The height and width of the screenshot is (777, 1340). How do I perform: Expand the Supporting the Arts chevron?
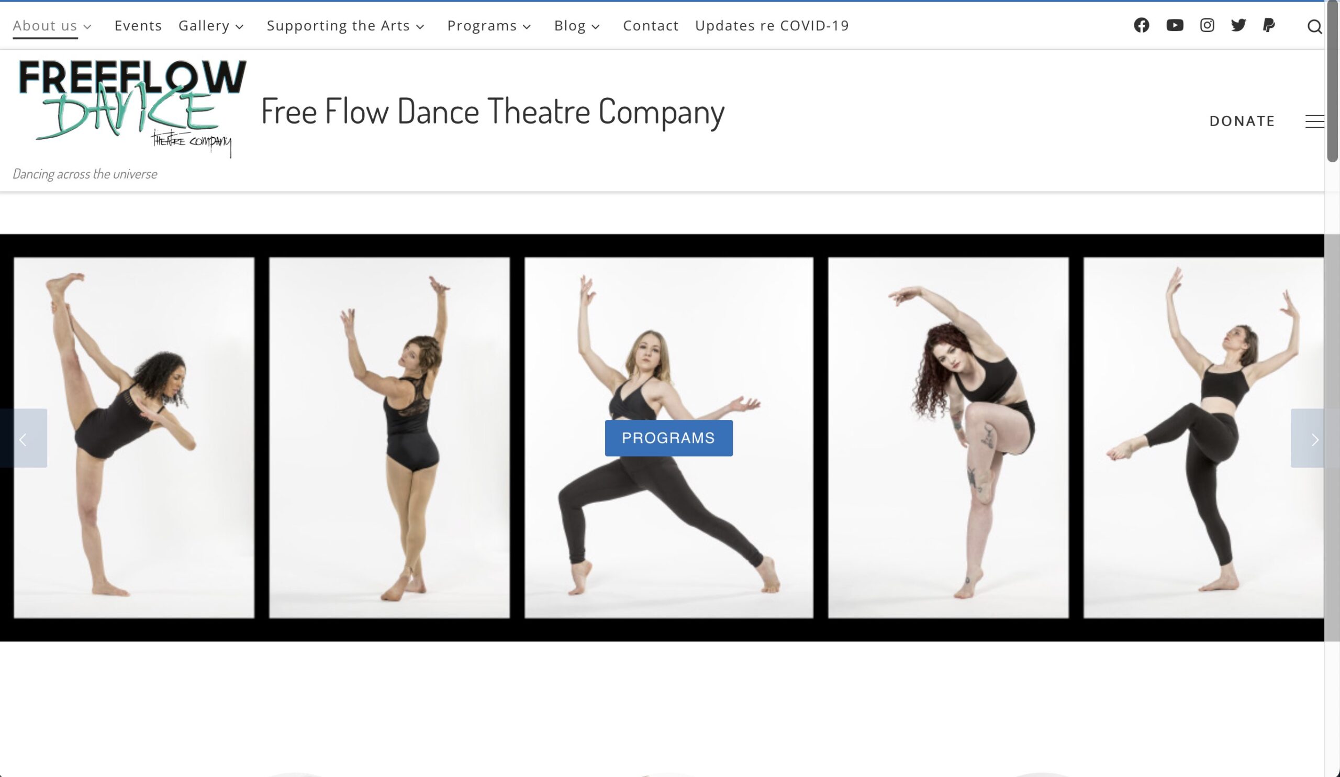[x=420, y=27]
